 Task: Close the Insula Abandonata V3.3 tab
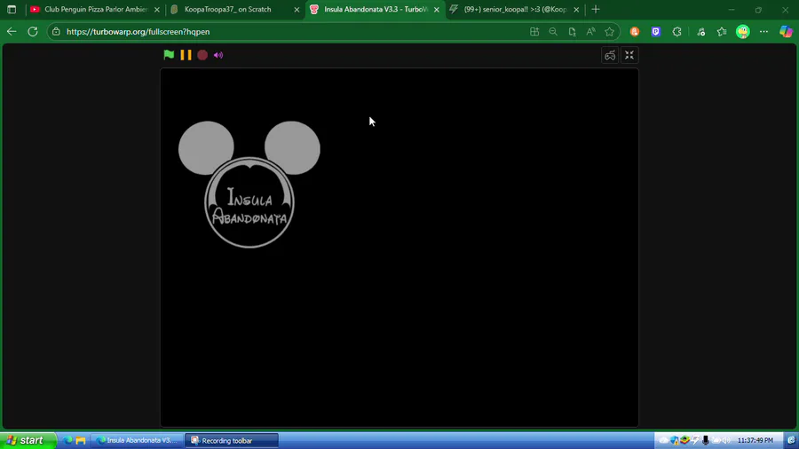[x=437, y=10]
